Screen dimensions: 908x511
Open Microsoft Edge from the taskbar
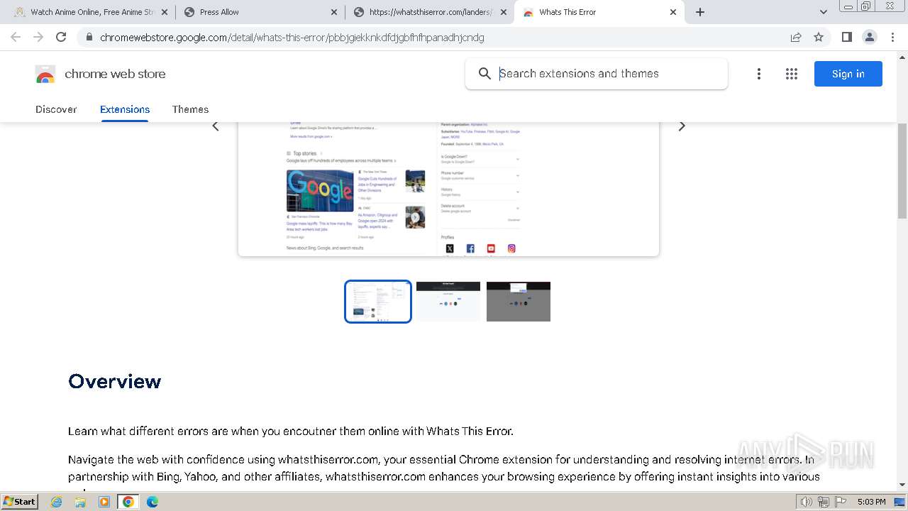[153, 502]
